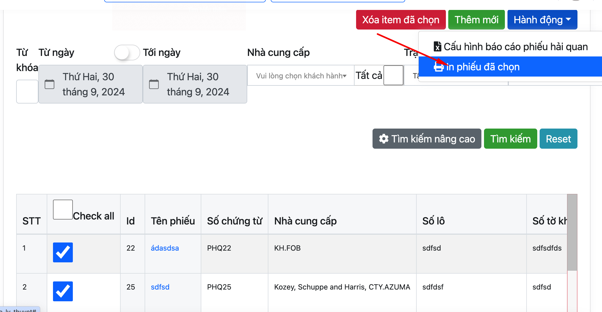Click the red Xóa item đã chọn button
602x312 pixels.
pos(400,20)
